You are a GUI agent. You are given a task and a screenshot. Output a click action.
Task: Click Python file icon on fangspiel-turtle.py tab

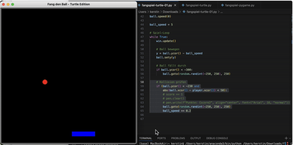coord(183,5)
